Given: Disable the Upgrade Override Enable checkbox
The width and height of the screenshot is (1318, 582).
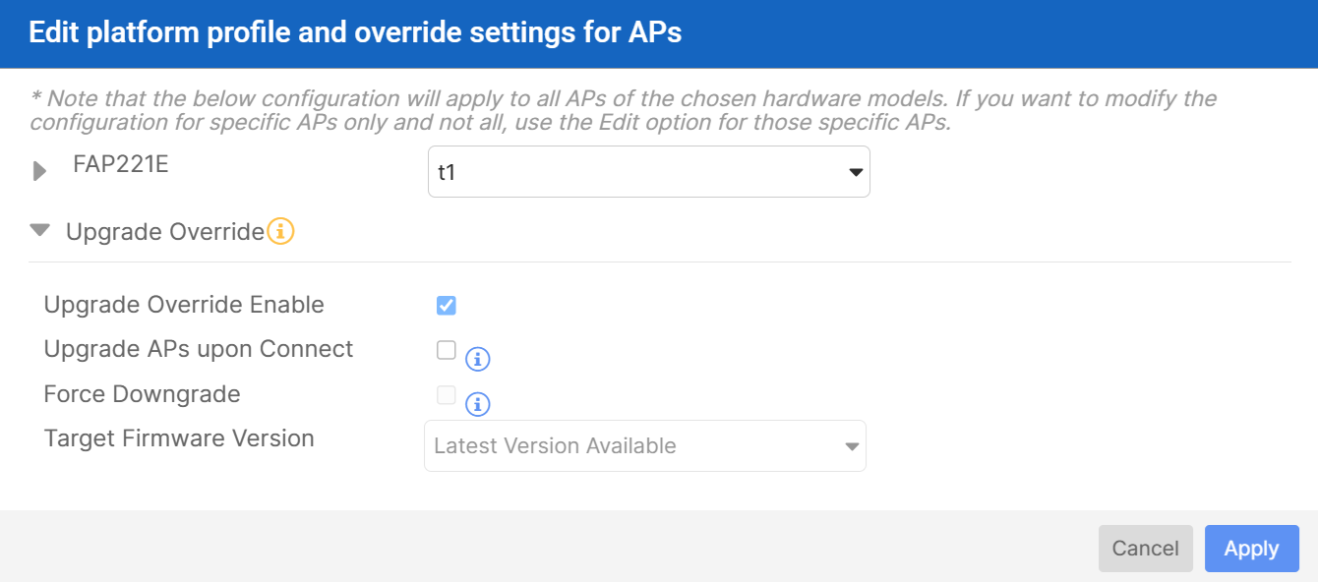Looking at the screenshot, I should (x=446, y=305).
